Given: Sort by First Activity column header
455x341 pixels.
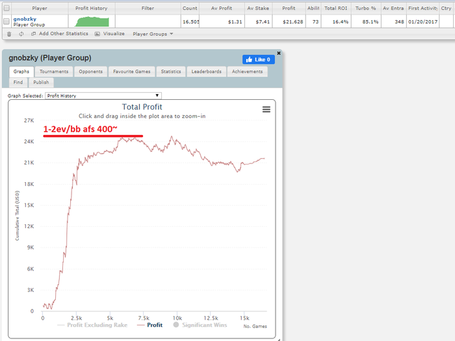Looking at the screenshot, I should click(422, 8).
